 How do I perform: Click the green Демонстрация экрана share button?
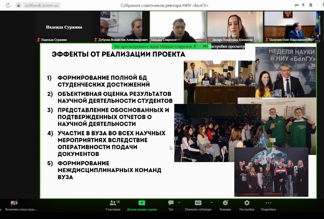click(142, 203)
